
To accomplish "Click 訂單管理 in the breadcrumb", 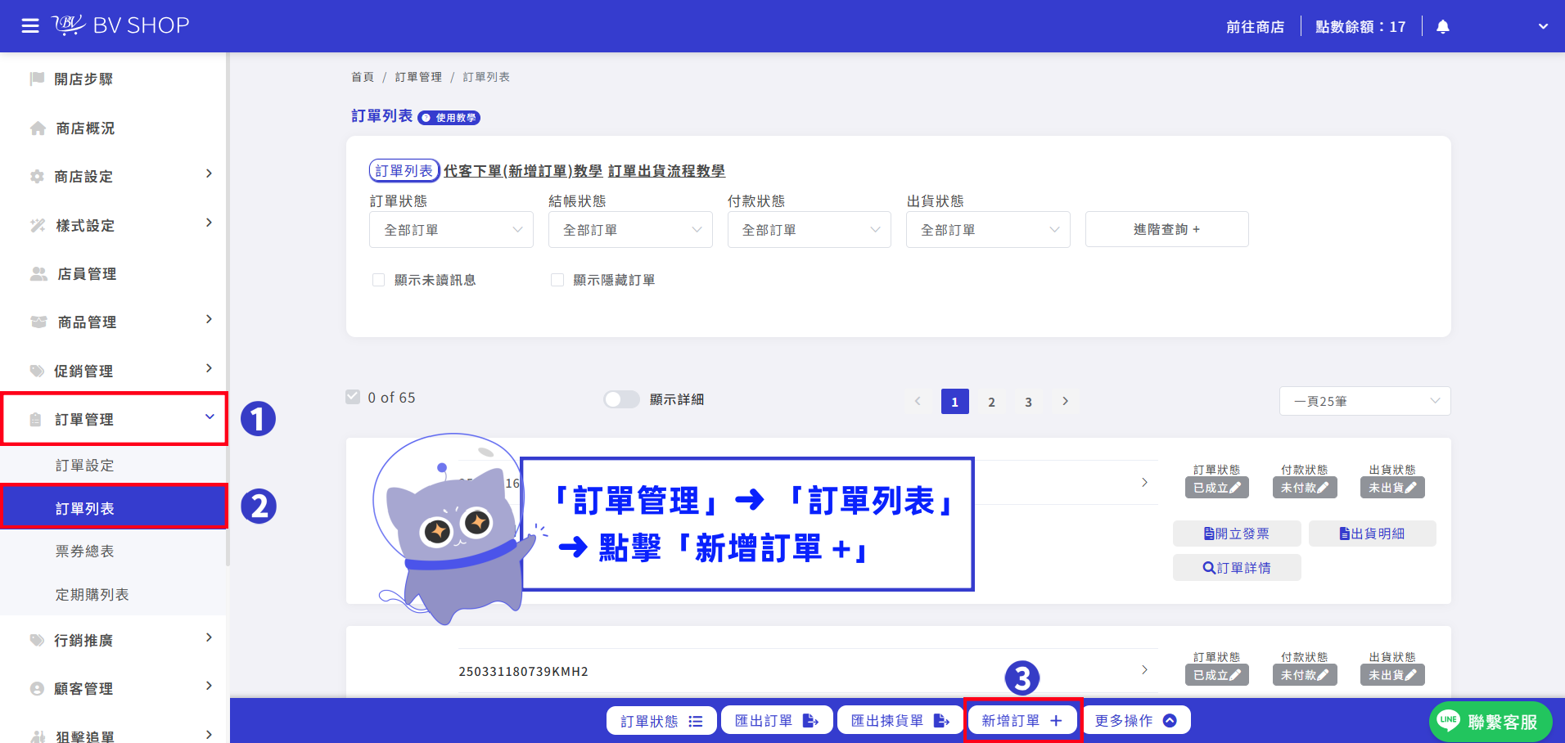I will coord(418,77).
